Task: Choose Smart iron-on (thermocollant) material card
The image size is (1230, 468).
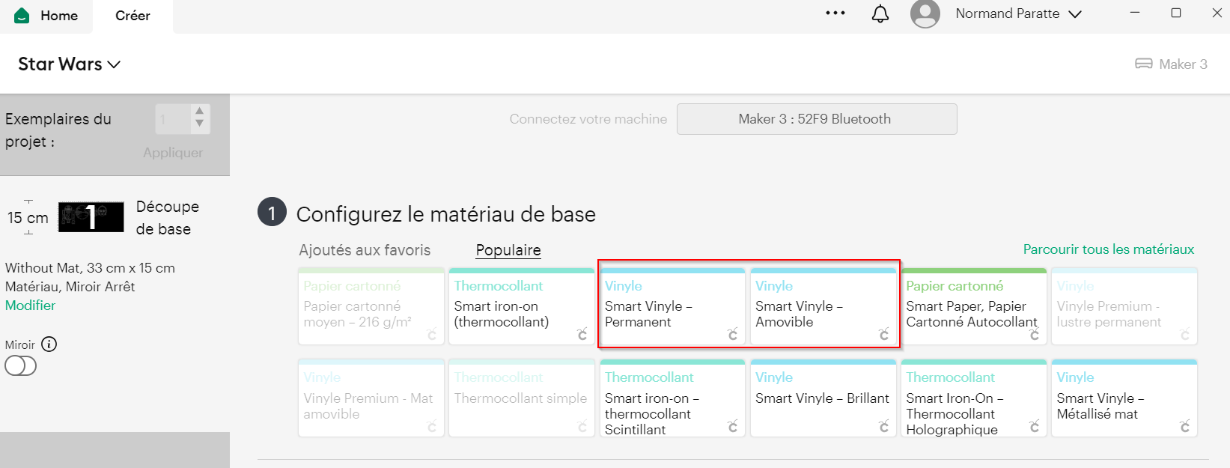Action: point(521,307)
